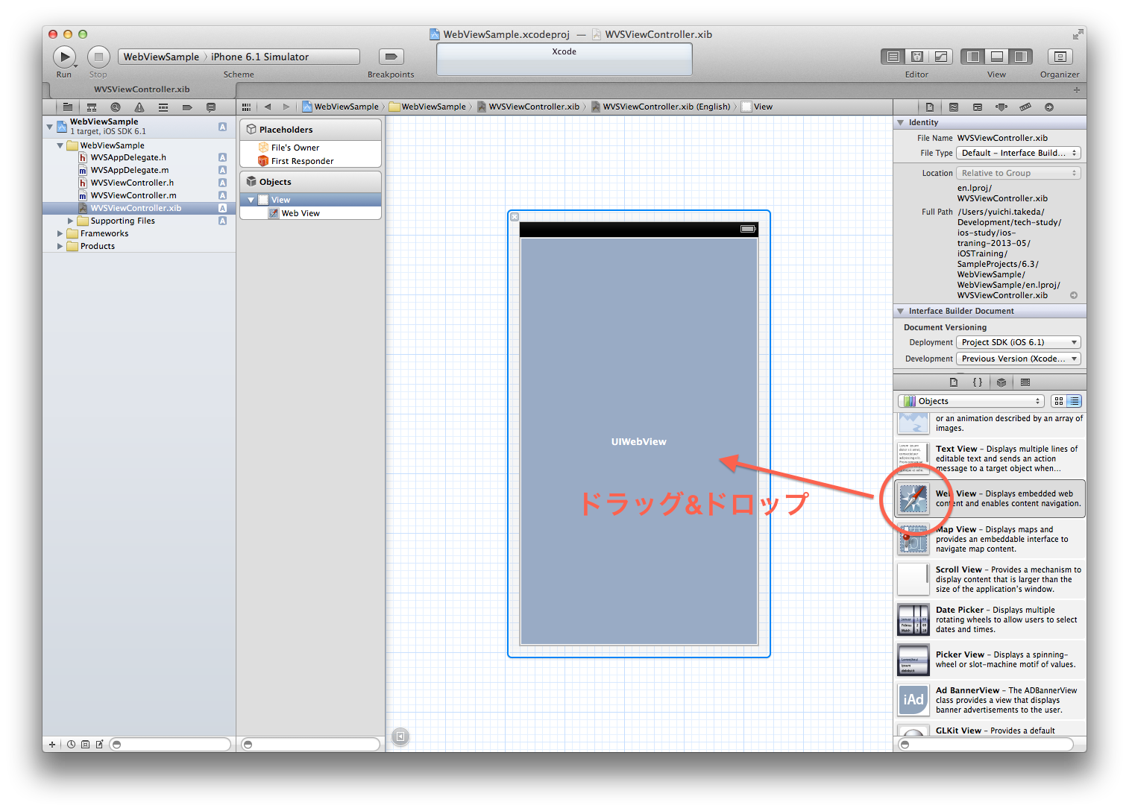Viewport: 1129px width, 811px height.
Task: Show the Media library
Action: point(1025,382)
